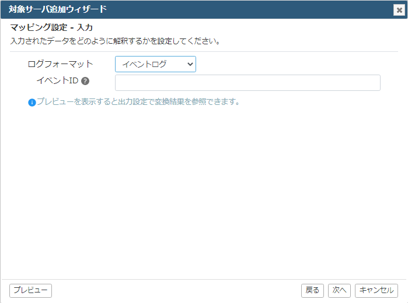Click the プレビュー button
The width and height of the screenshot is (408, 303).
pyautogui.click(x=30, y=290)
